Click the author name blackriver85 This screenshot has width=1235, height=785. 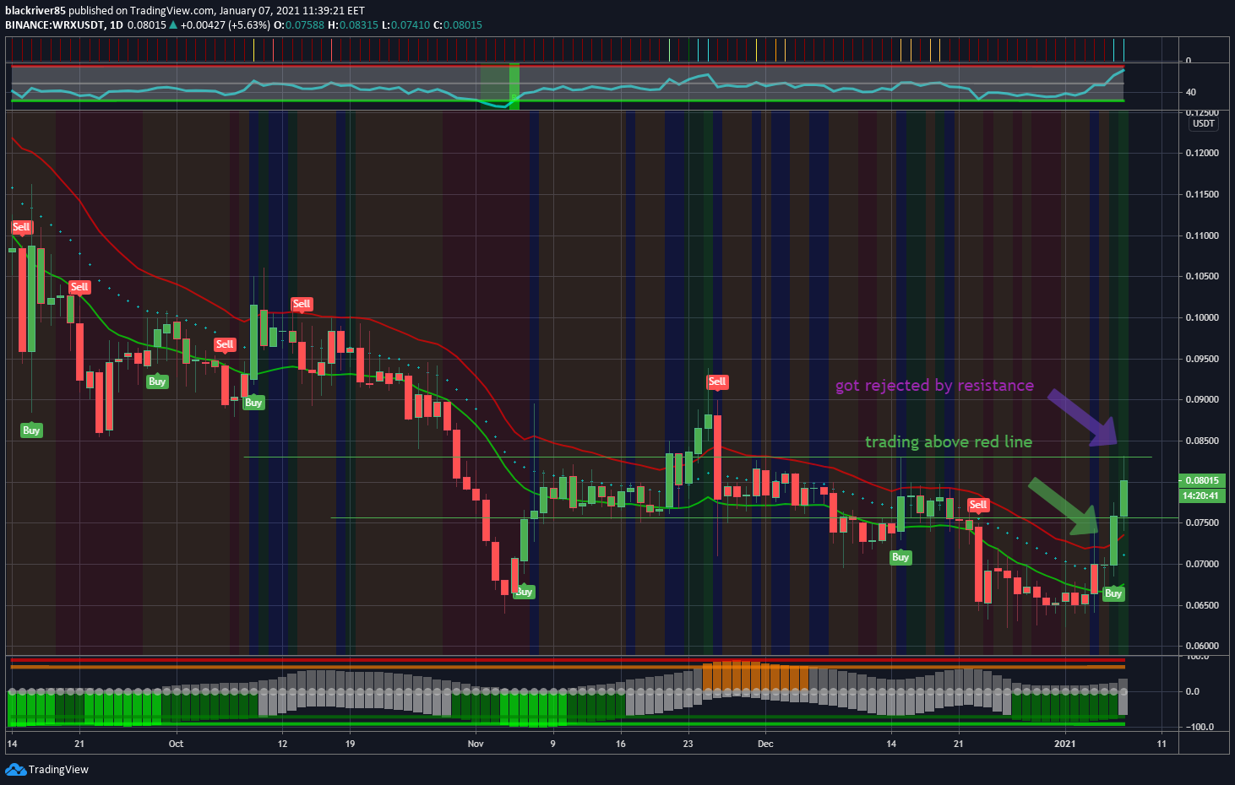click(x=35, y=11)
